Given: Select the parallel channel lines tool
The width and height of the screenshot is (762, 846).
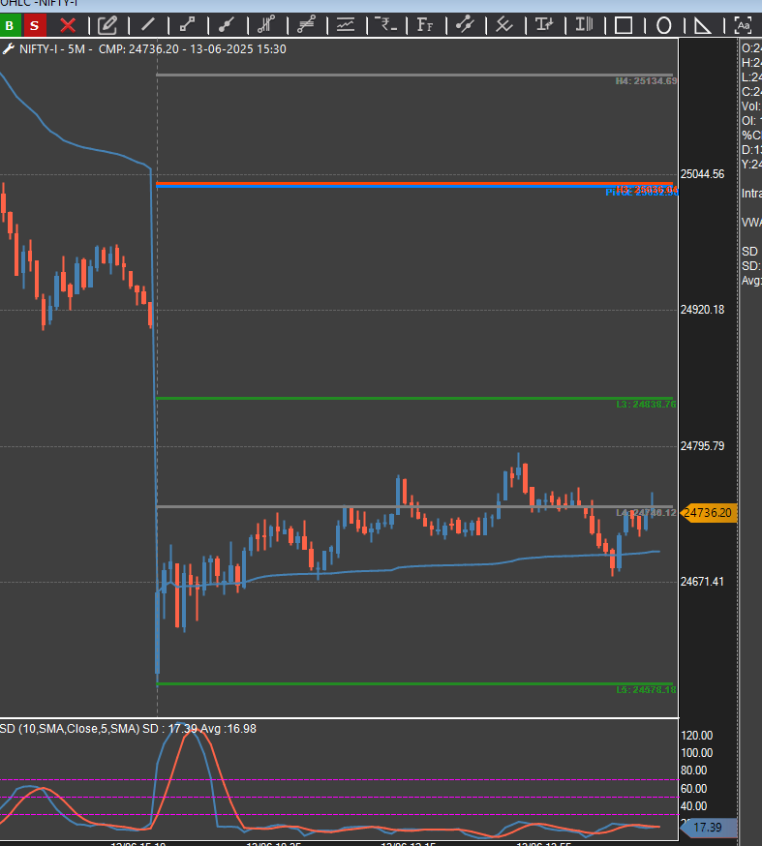Looking at the screenshot, I should tap(266, 25).
